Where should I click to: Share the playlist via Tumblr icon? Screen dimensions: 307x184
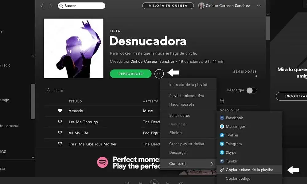pyautogui.click(x=222, y=161)
